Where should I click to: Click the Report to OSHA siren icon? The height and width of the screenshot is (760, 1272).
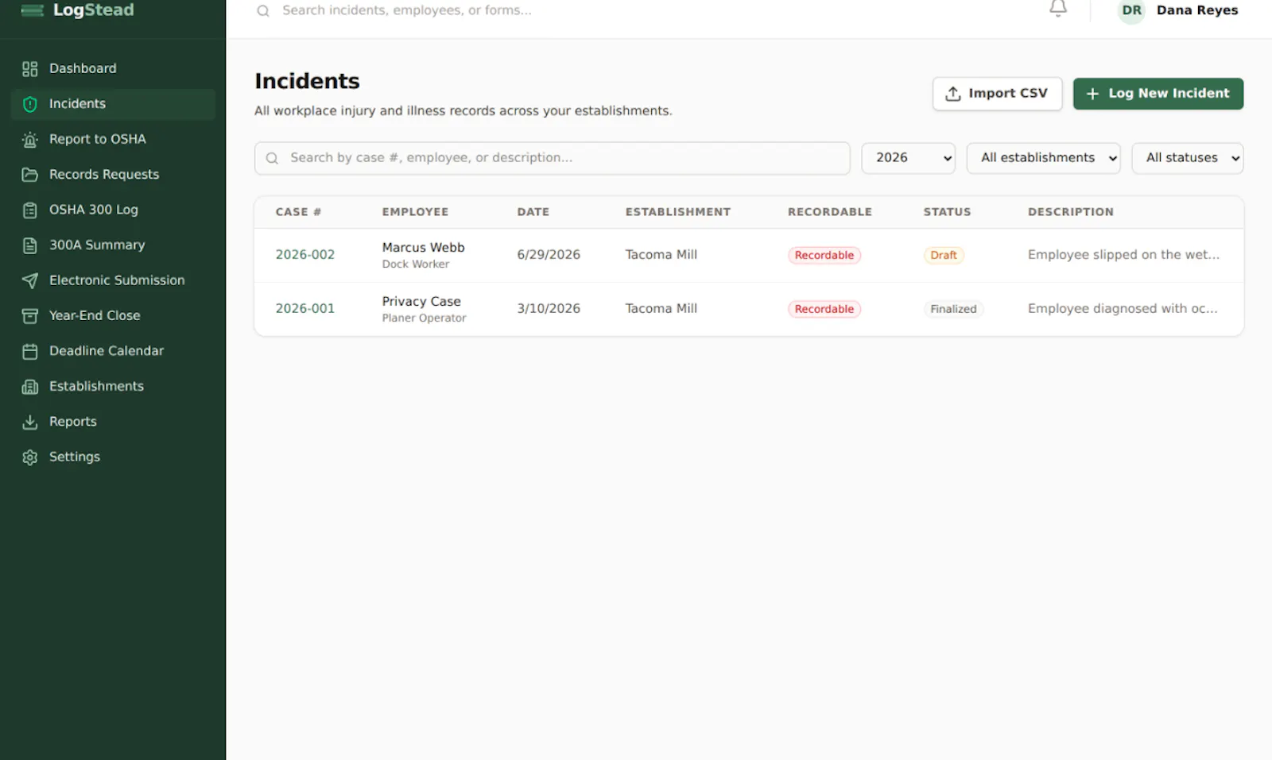click(30, 140)
